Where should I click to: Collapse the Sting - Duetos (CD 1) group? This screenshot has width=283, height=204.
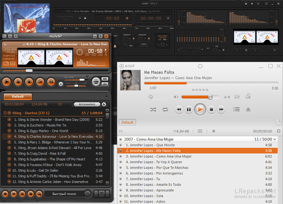coord(5,113)
